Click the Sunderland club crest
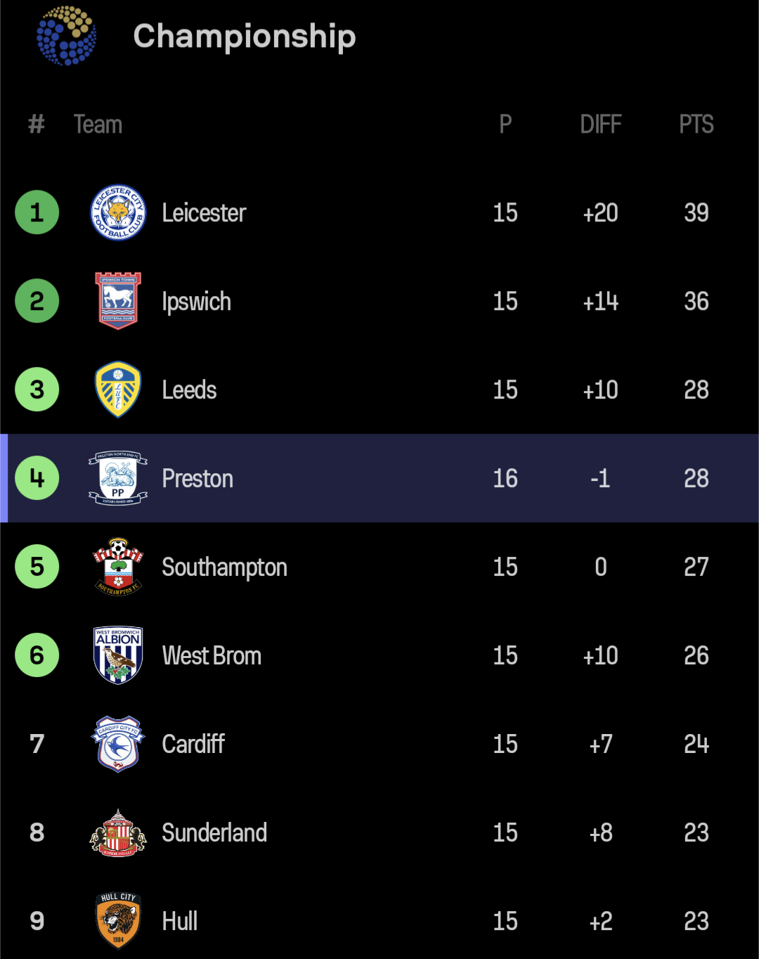 [x=118, y=832]
